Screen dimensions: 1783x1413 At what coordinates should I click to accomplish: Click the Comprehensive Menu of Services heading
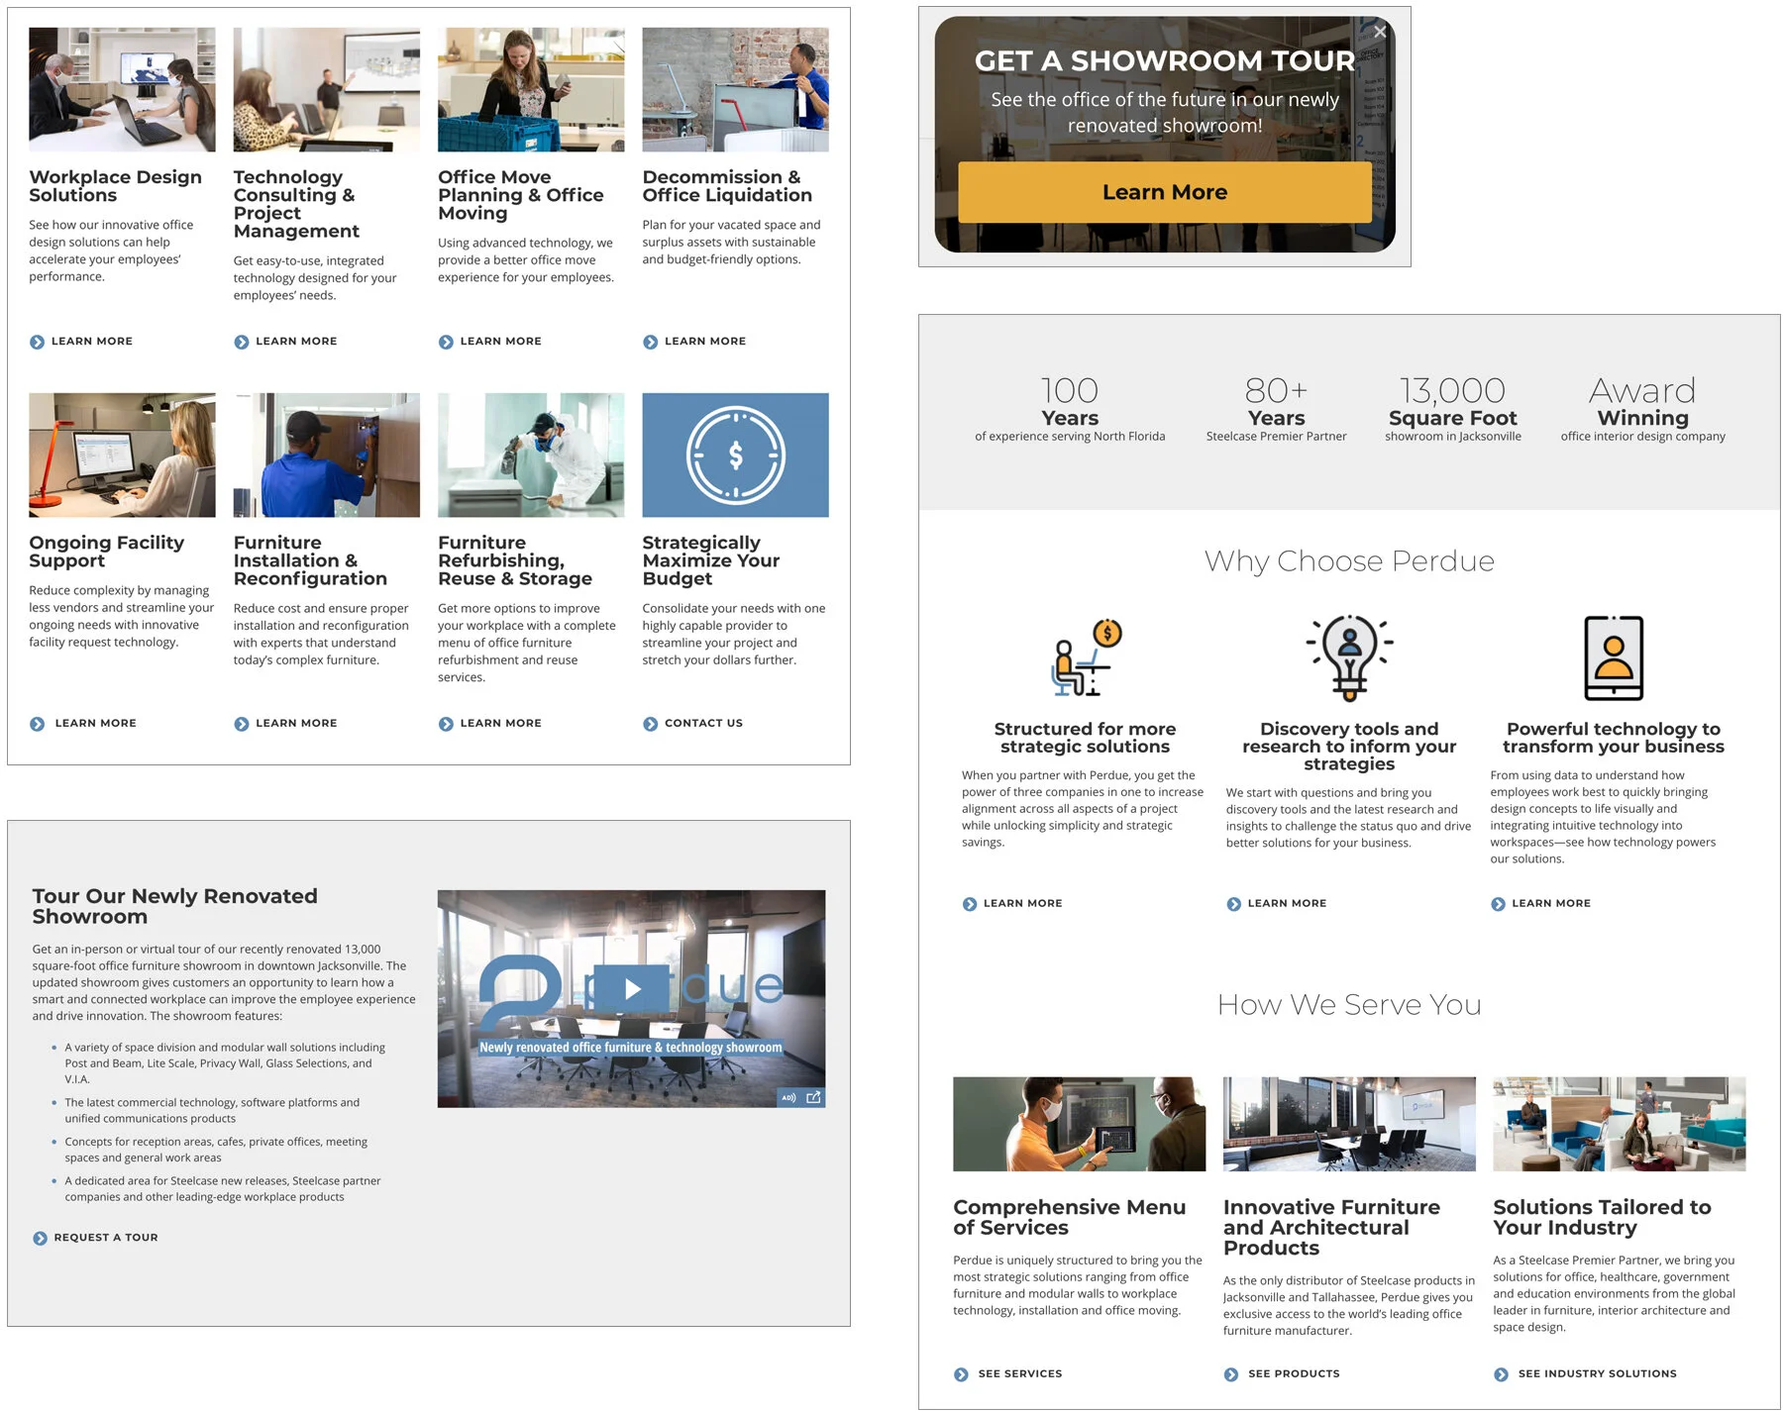[1069, 1218]
